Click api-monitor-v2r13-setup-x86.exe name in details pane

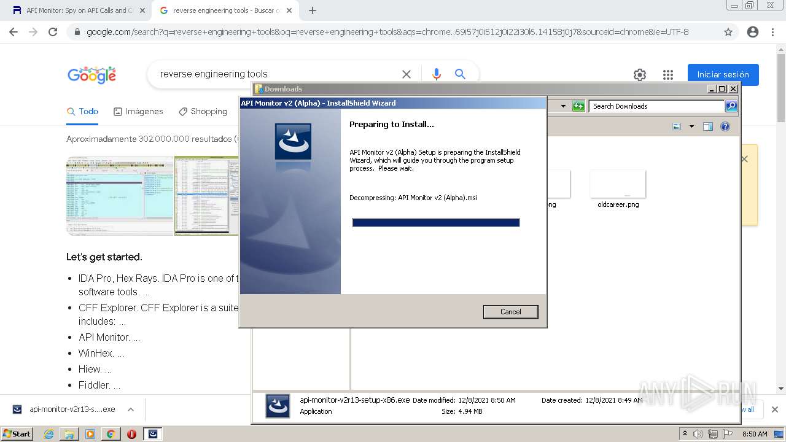pyautogui.click(x=355, y=400)
